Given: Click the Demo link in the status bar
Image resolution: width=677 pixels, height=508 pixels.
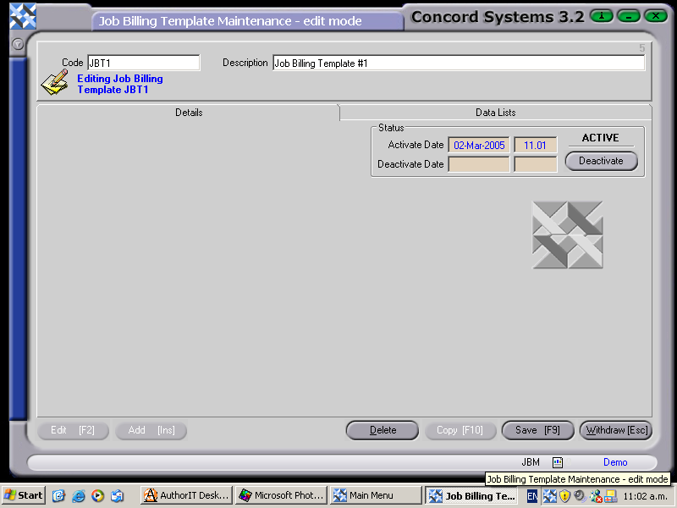Looking at the screenshot, I should point(615,462).
